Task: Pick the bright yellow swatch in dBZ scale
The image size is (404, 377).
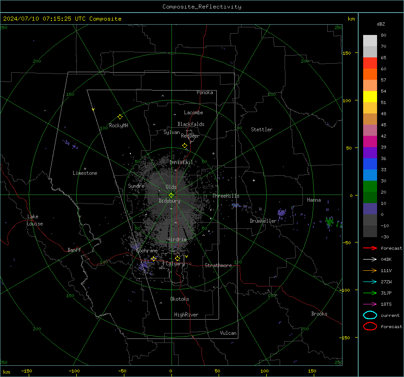Action: click(370, 97)
